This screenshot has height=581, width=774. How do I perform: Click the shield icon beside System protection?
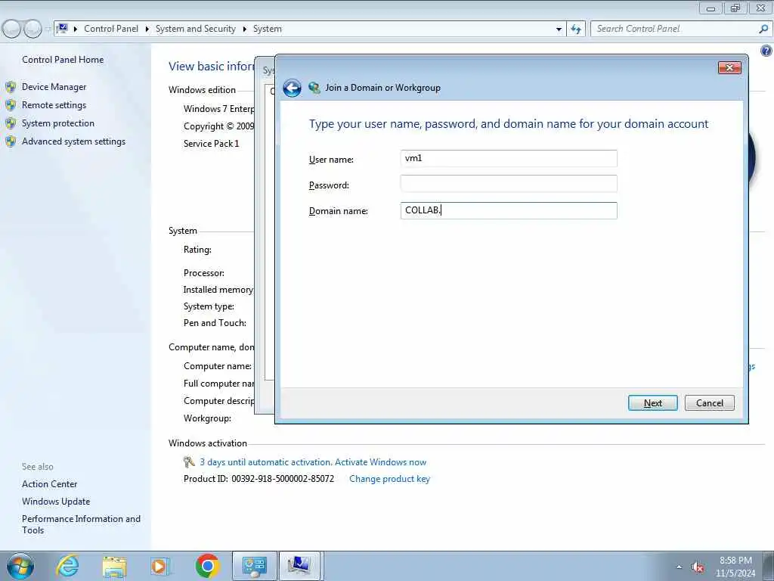point(11,123)
